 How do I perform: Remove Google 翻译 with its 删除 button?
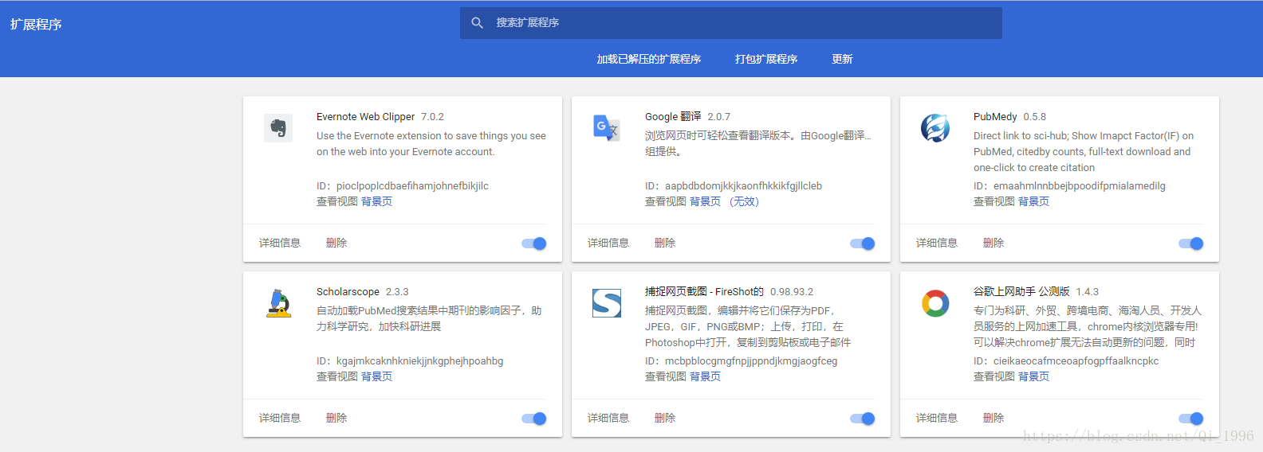[x=665, y=243]
